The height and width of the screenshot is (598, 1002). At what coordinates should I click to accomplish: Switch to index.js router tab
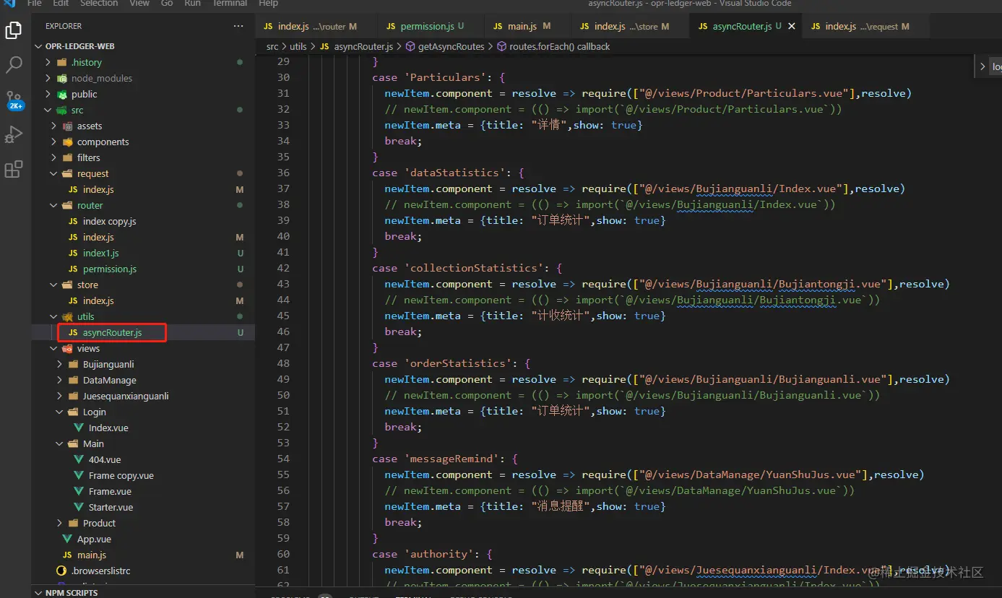(x=316, y=26)
